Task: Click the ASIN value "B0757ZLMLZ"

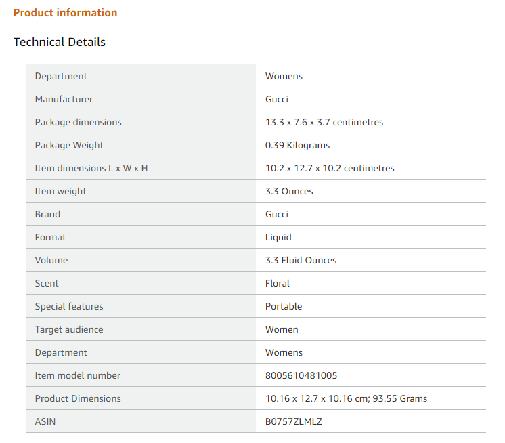Action: tap(294, 422)
